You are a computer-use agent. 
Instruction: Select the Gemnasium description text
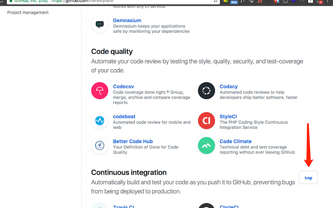point(151,29)
